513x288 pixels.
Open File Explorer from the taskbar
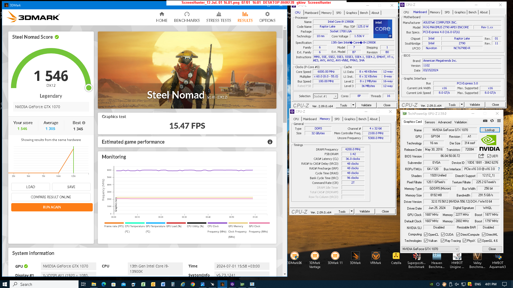click(94, 284)
